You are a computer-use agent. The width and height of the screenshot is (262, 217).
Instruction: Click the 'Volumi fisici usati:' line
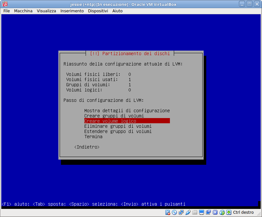pos(99,79)
